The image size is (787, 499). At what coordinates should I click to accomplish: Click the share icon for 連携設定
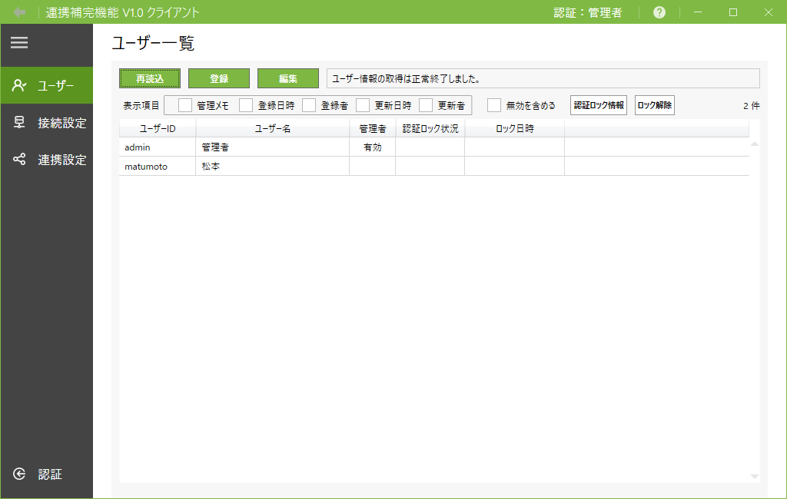[20, 160]
